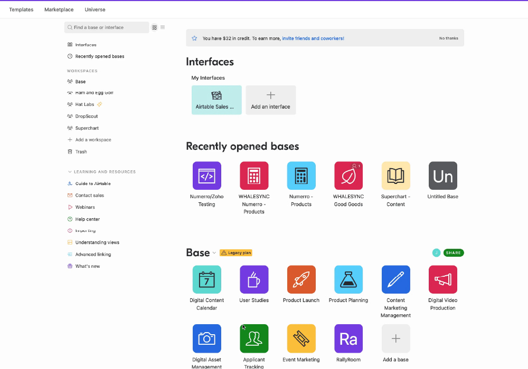
Task: Collapse the Learning and Resources section
Action: 70,172
